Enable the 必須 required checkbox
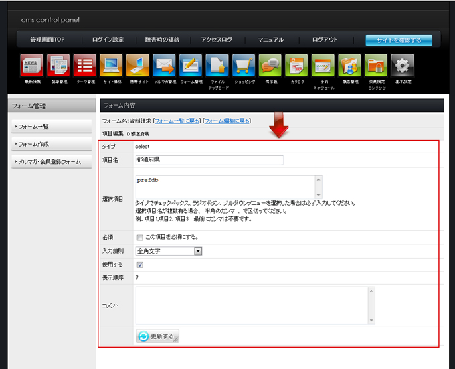This screenshot has height=369, width=455. pos(139,237)
